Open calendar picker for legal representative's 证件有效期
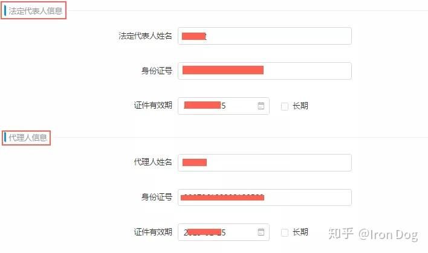428x253 pixels. pyautogui.click(x=261, y=106)
